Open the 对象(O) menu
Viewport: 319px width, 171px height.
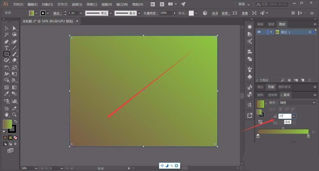pyautogui.click(x=47, y=4)
